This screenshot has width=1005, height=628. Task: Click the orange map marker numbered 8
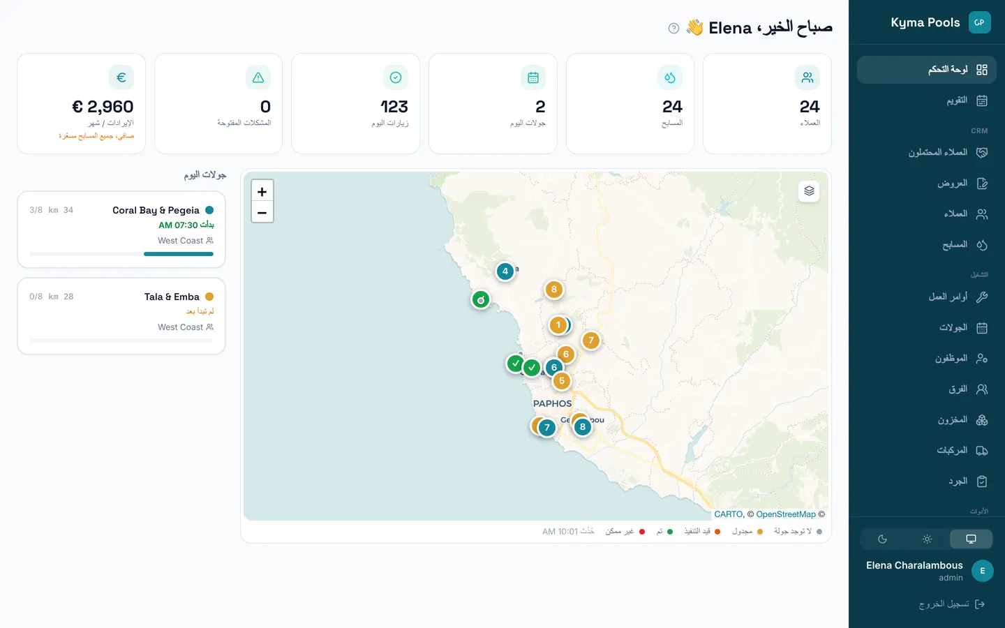[554, 290]
